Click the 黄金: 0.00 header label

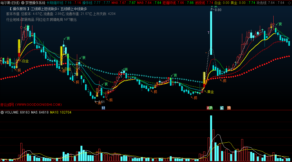(x=238, y=2)
